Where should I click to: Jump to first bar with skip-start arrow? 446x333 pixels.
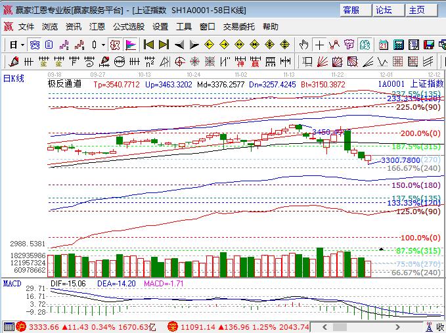tap(148, 45)
